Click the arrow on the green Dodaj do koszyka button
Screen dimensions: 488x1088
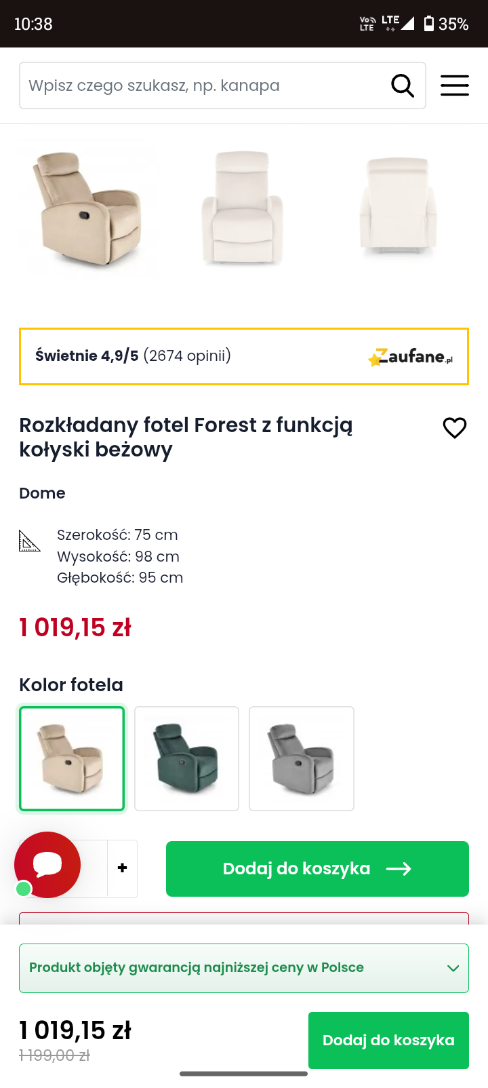coord(399,869)
